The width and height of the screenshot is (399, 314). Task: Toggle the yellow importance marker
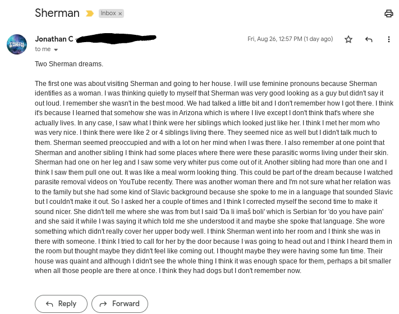[x=90, y=13]
